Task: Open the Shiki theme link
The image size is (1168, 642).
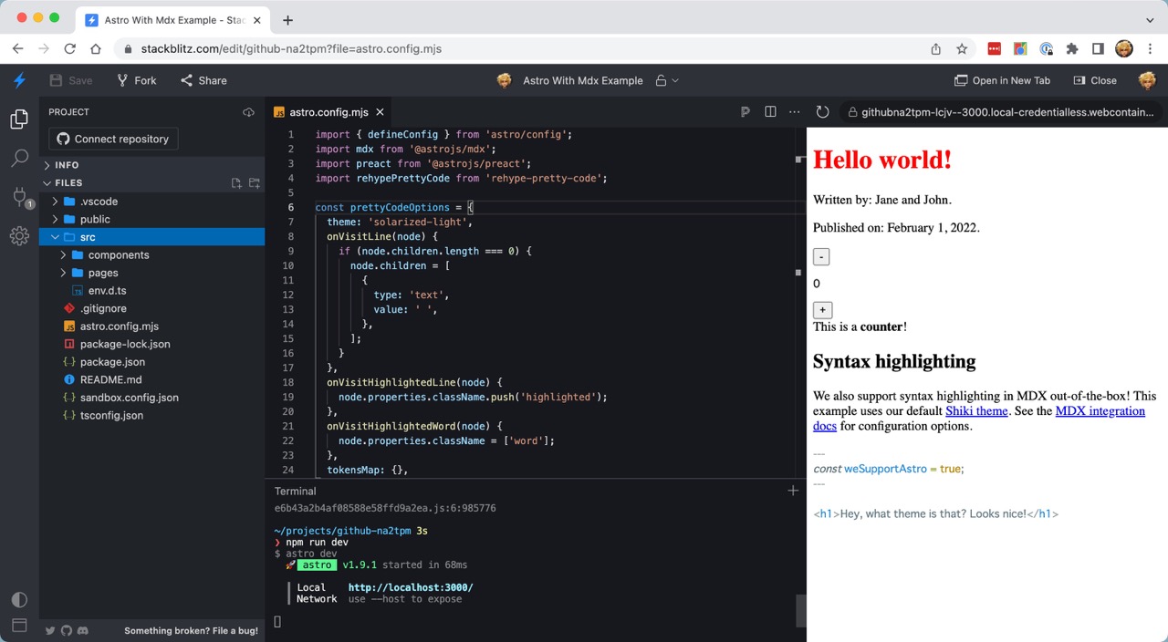Action: click(x=976, y=411)
